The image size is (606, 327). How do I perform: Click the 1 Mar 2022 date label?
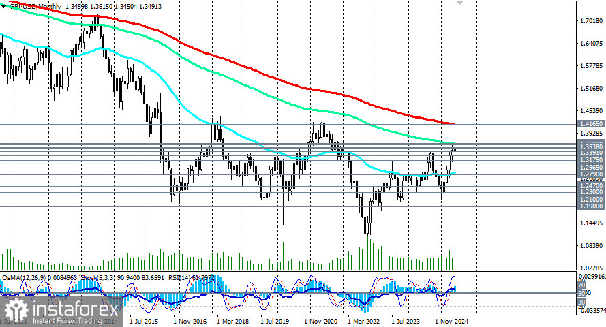click(364, 321)
